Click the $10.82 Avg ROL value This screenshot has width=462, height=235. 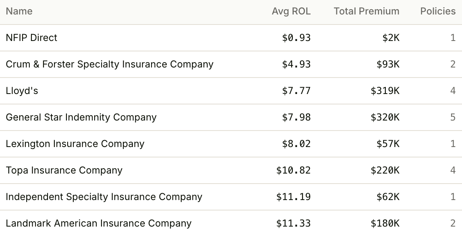click(x=294, y=170)
